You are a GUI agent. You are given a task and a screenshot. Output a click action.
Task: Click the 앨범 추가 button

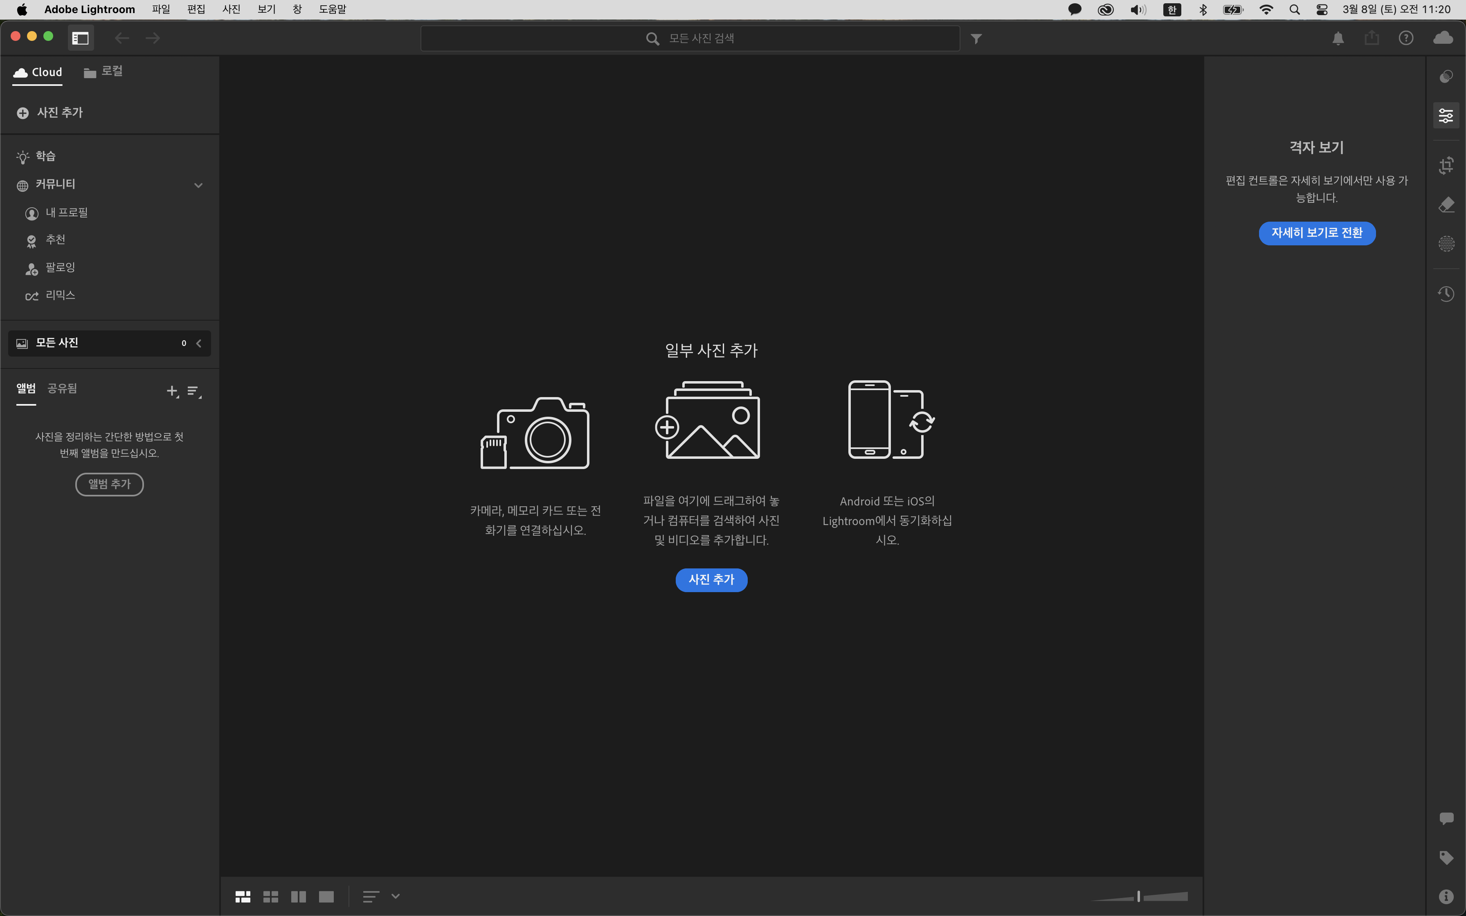pyautogui.click(x=109, y=484)
